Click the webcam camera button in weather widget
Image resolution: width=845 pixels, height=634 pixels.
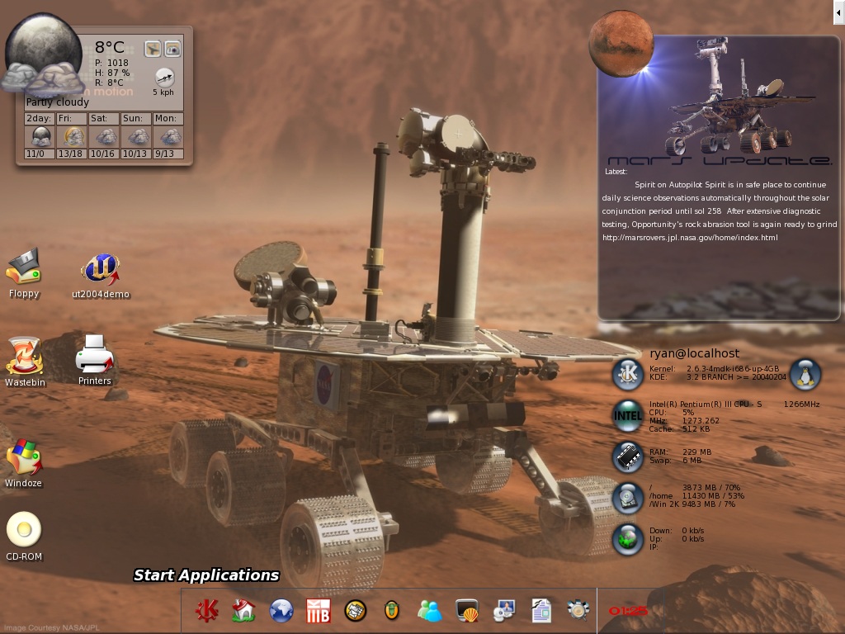172,49
